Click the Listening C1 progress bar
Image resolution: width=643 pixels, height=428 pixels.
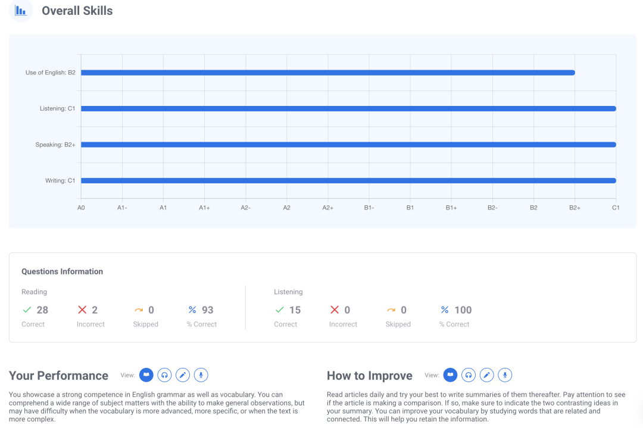(348, 108)
